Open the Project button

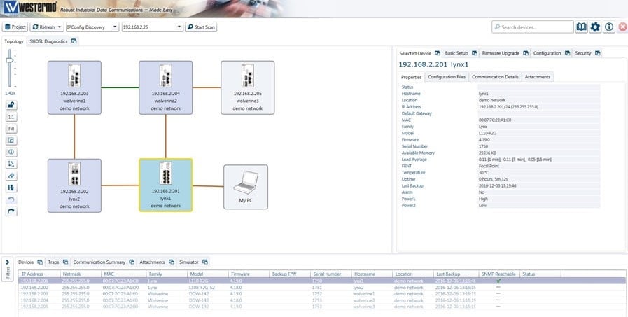(15, 27)
